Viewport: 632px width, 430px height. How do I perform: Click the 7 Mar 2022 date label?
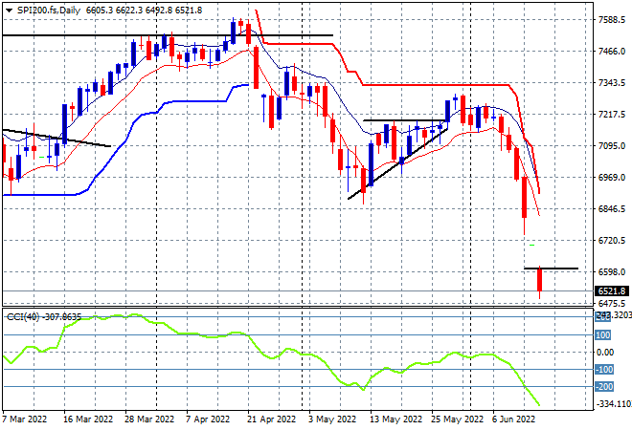click(25, 419)
